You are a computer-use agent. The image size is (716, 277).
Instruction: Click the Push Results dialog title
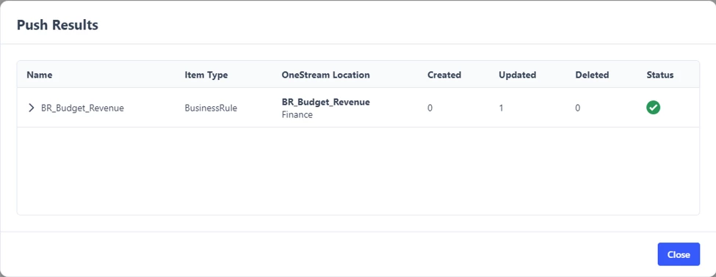(x=57, y=25)
